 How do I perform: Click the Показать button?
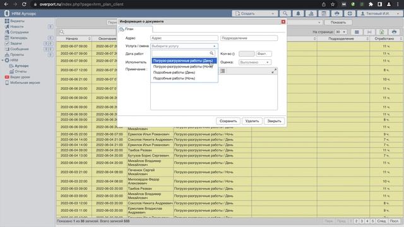pyautogui.click(x=338, y=23)
